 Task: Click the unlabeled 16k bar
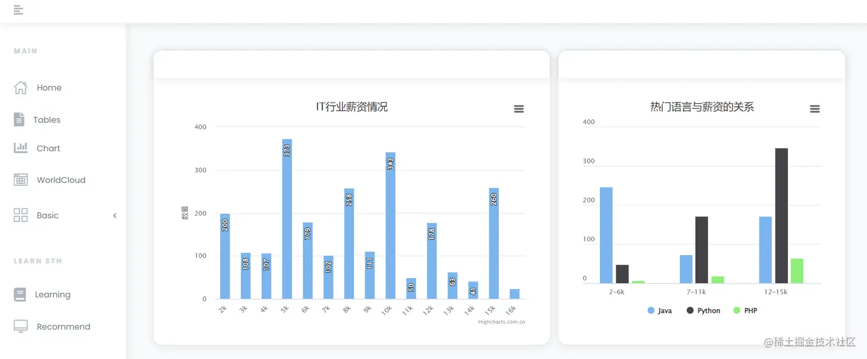pos(514,294)
